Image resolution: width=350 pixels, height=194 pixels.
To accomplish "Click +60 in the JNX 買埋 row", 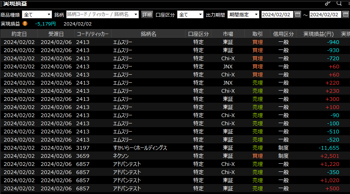I will coord(334,67).
